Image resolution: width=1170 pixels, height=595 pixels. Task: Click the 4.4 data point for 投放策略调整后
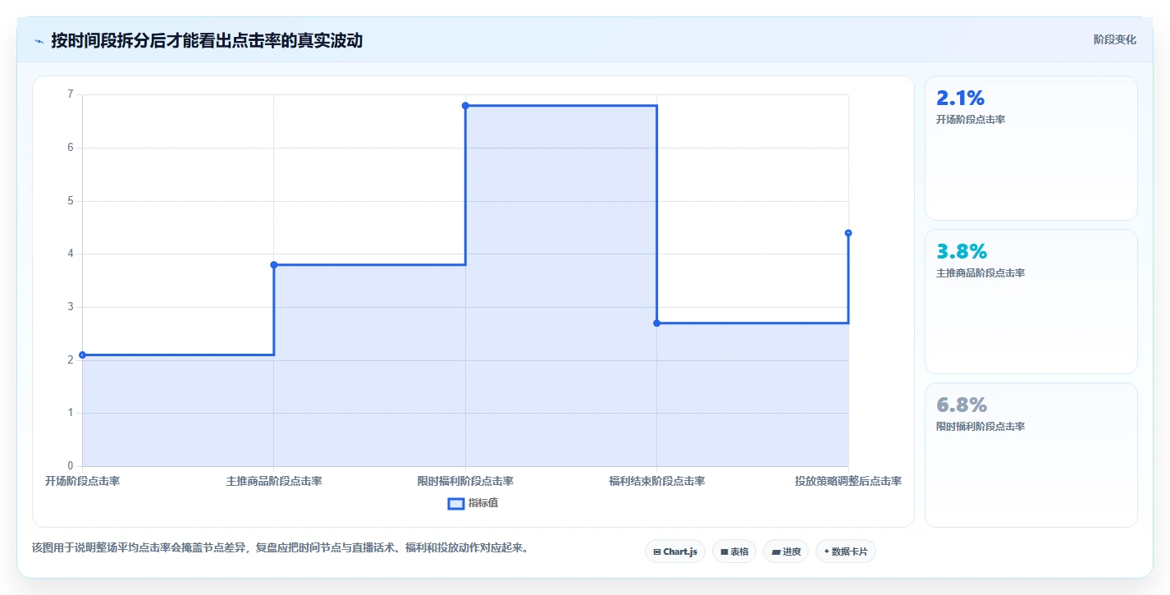tap(848, 233)
